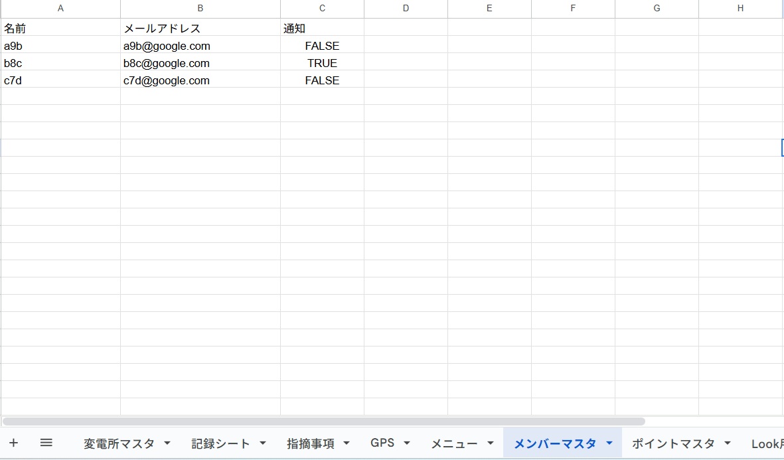
Task: Expand the ポイントマスタ tab dropdown arrow
Action: click(x=728, y=443)
